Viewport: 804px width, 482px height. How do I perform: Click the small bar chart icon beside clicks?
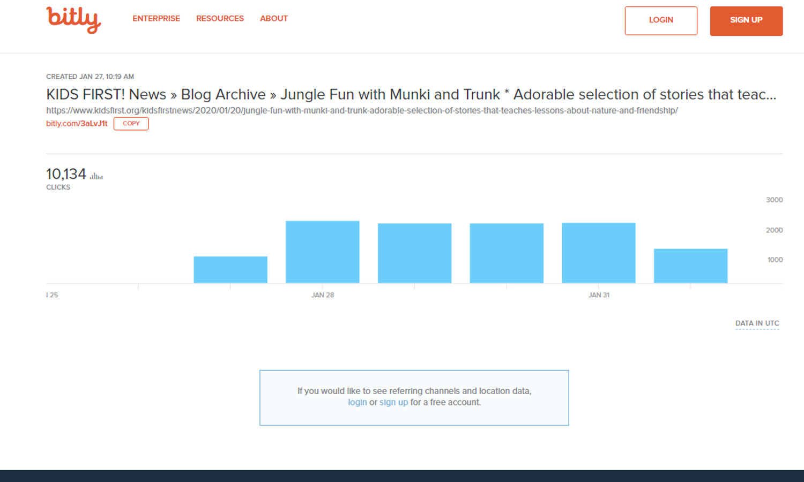pos(96,176)
